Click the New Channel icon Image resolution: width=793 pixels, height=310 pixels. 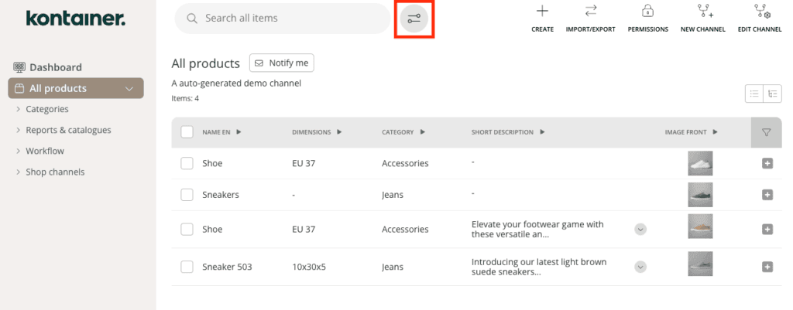coord(702,12)
